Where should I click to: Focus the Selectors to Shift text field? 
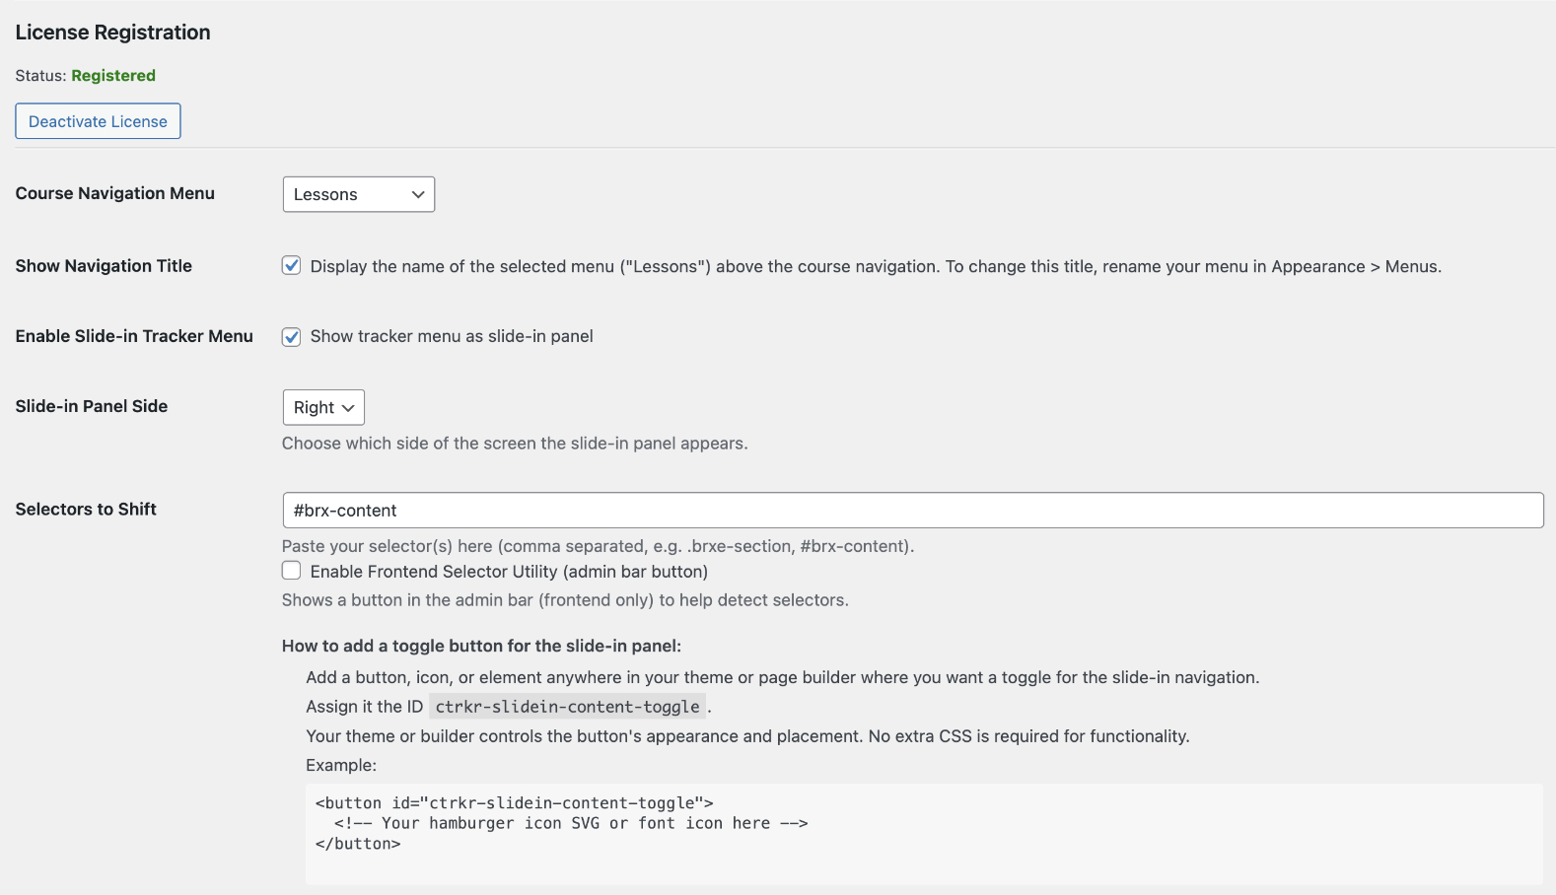(x=912, y=511)
